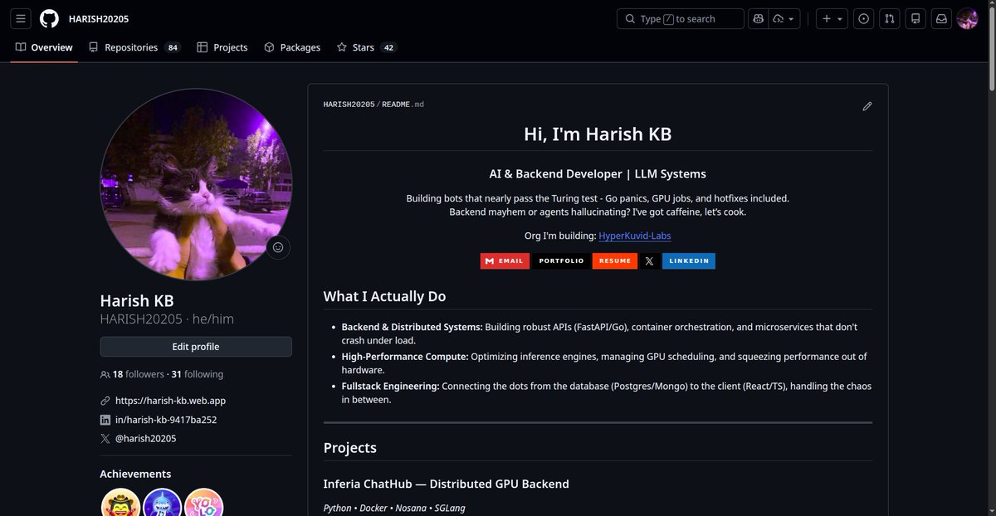Focus the Type / to search field
This screenshot has width=996, height=516.
[x=681, y=18]
